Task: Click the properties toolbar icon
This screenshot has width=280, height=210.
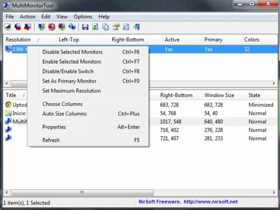Action: pyautogui.click(x=116, y=27)
